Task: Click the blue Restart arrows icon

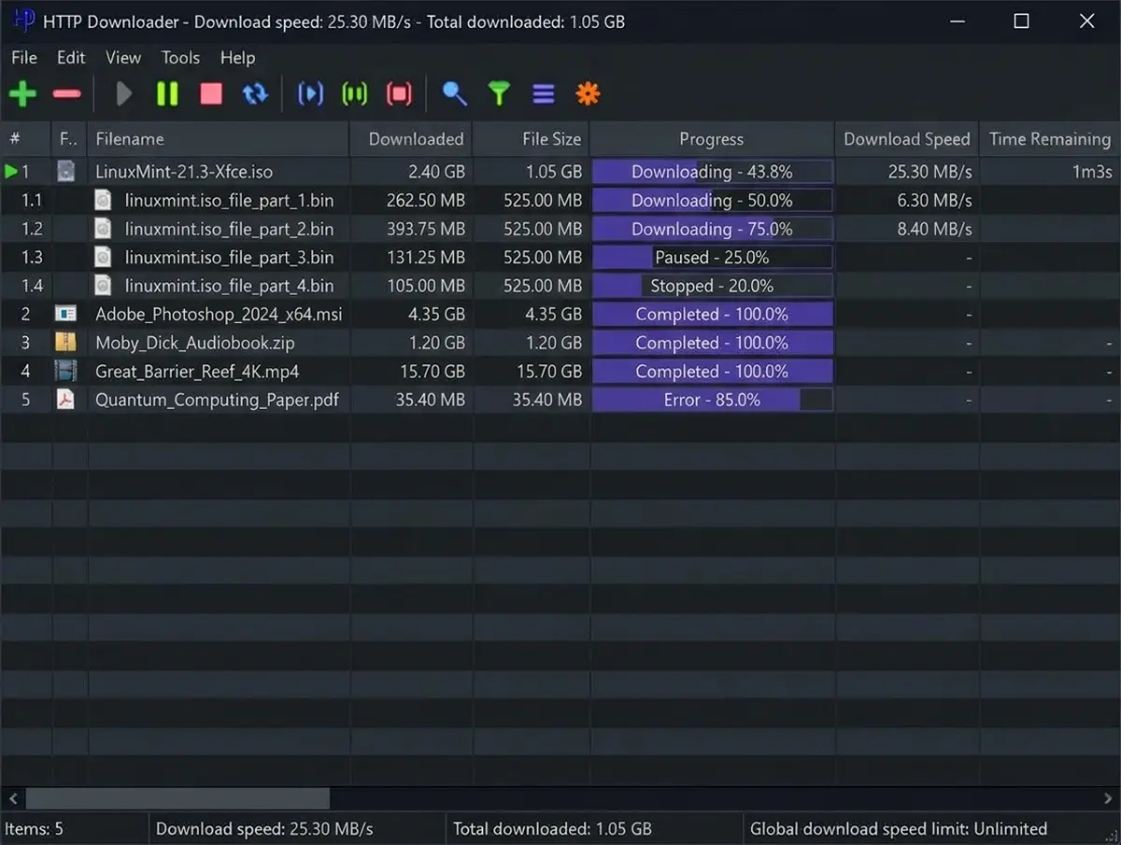Action: 255,93
